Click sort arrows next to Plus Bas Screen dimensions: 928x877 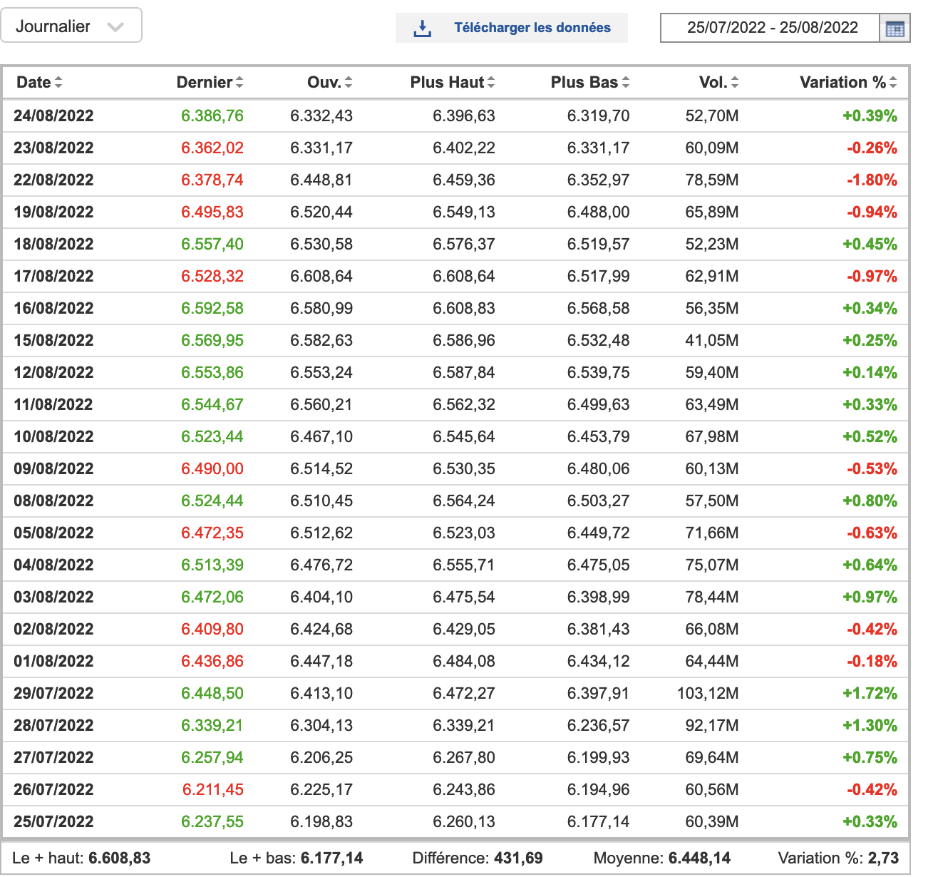tap(626, 83)
